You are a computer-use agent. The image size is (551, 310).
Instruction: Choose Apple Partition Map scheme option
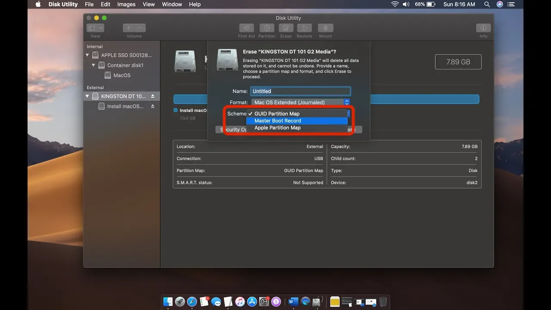(297, 127)
